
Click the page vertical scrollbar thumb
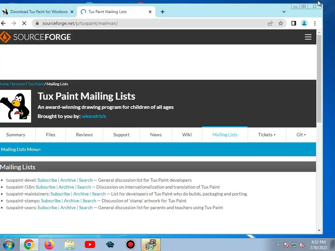(319, 78)
